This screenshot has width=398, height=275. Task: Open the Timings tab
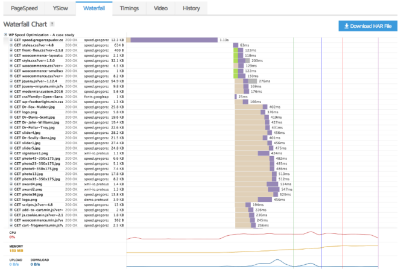pos(129,8)
